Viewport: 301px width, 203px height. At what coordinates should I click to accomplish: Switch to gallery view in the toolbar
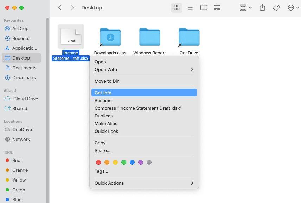tap(217, 7)
